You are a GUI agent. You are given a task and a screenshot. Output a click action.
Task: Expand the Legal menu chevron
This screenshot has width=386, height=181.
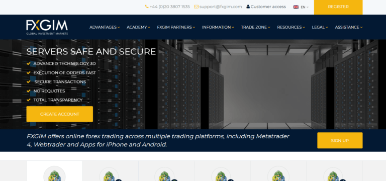(x=327, y=28)
